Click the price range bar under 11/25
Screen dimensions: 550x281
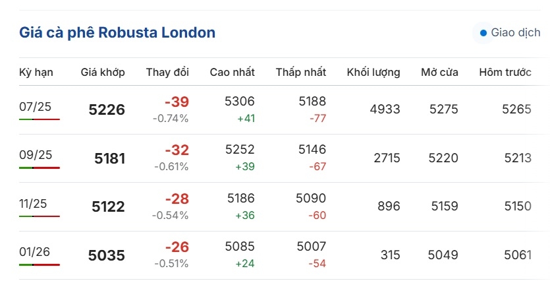tap(40, 216)
